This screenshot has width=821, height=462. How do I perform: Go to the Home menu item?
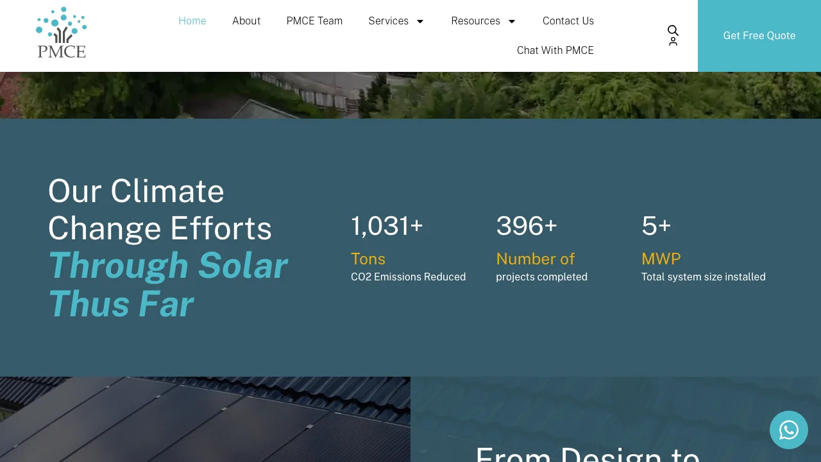pyautogui.click(x=192, y=21)
